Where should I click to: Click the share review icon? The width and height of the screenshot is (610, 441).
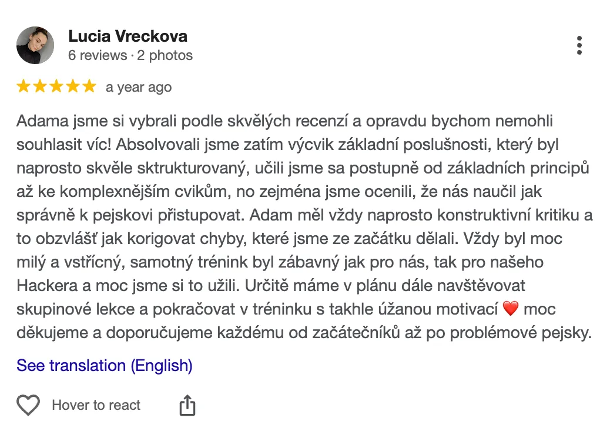point(187,405)
